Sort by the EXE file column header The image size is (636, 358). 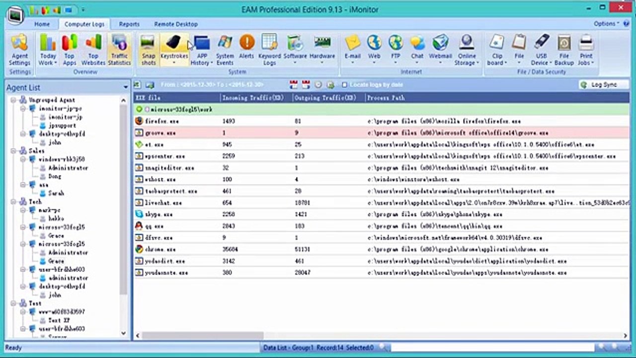coord(176,98)
